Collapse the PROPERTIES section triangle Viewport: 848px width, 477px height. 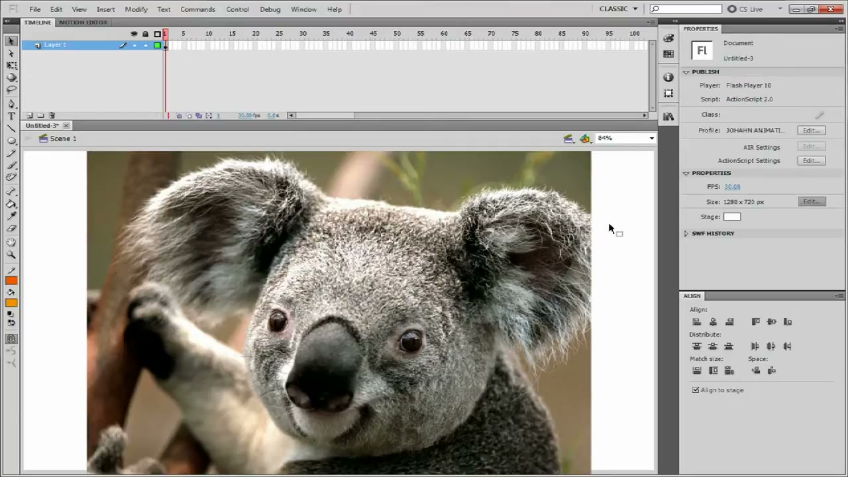686,173
